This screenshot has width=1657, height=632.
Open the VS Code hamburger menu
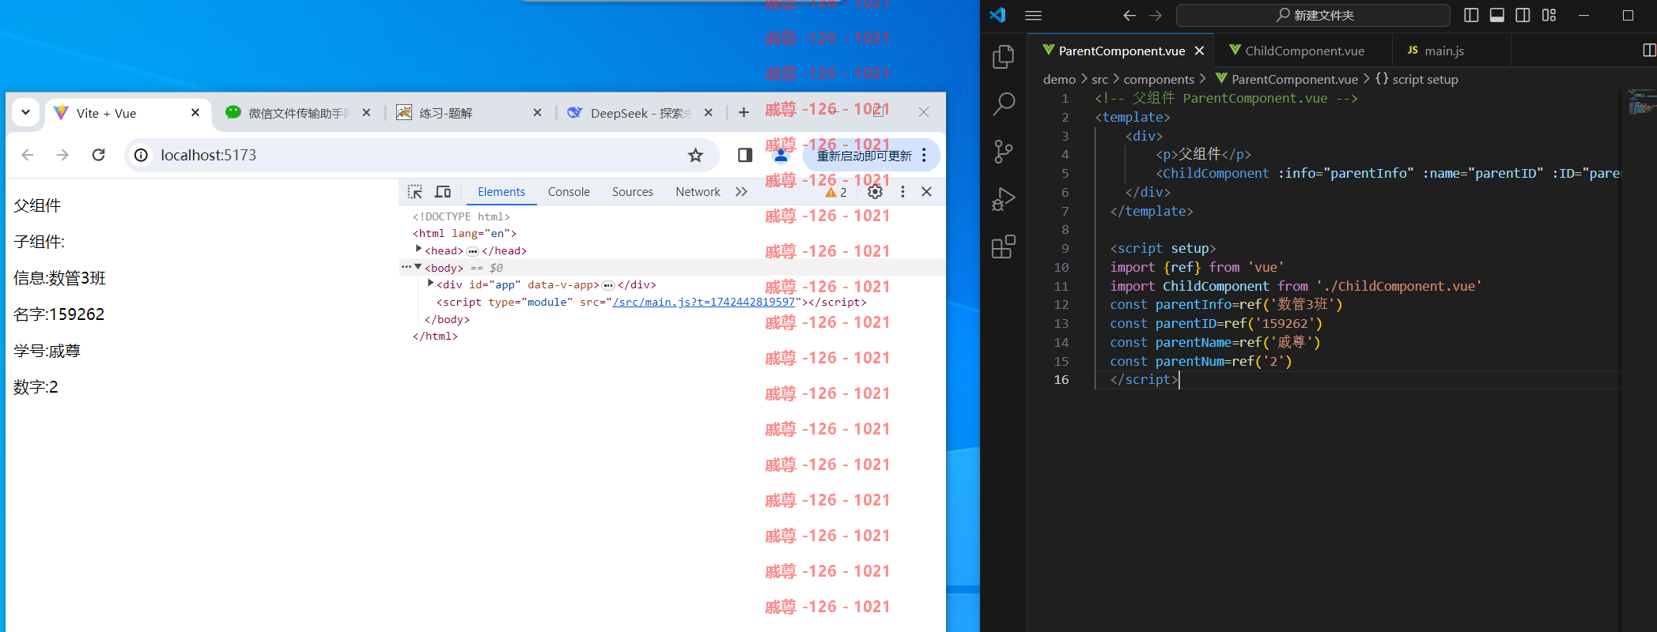point(1033,15)
